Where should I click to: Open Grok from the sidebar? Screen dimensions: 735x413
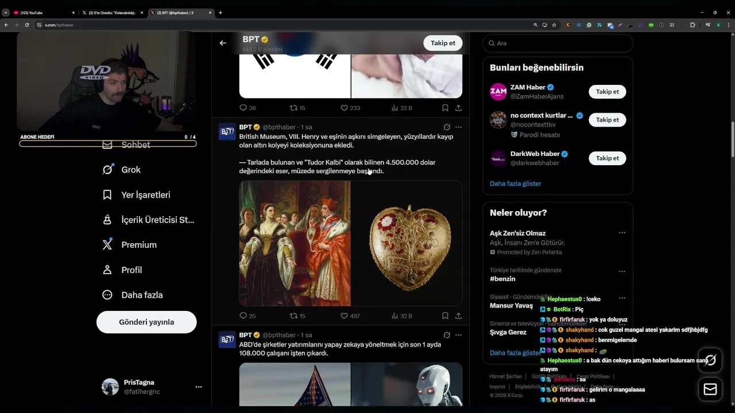click(x=121, y=170)
